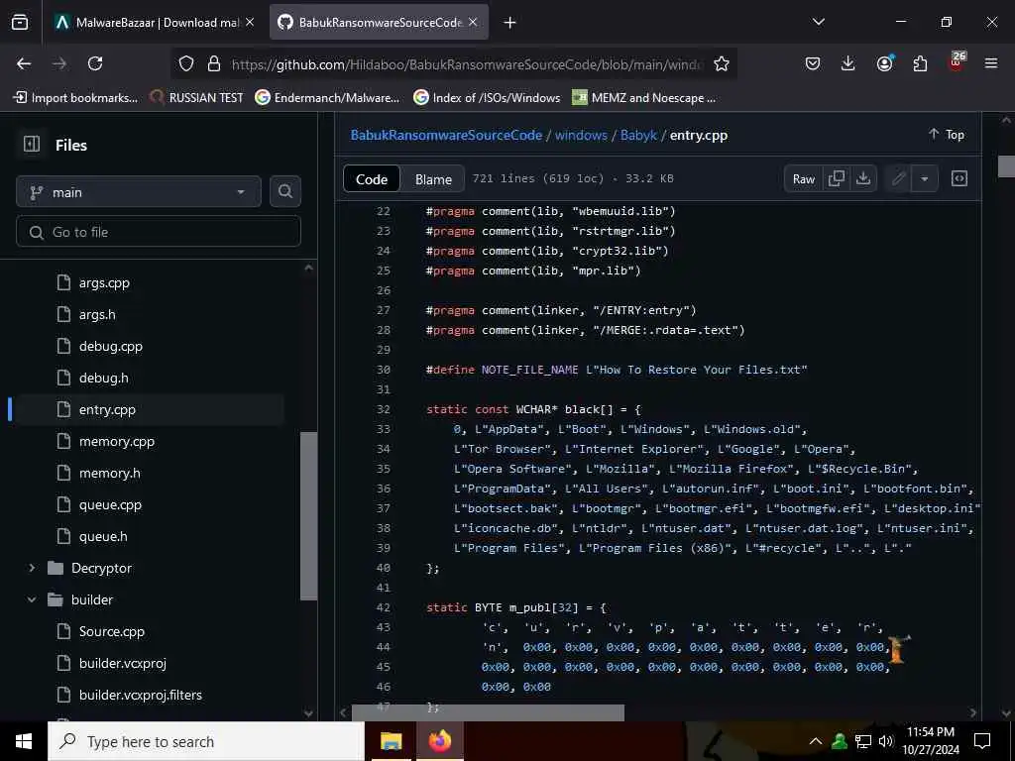Reload the GitHub page
The image size is (1015, 761).
pos(95,63)
